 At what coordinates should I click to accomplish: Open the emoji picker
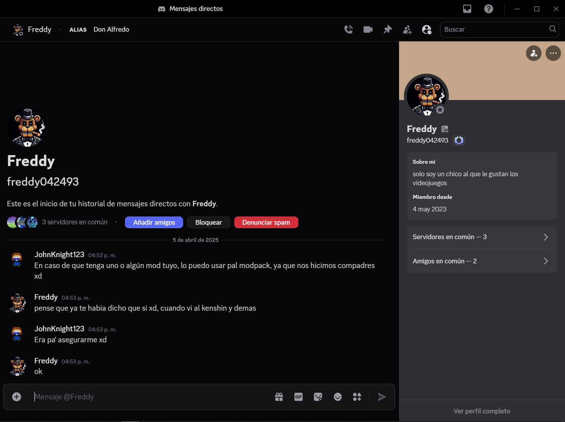338,397
